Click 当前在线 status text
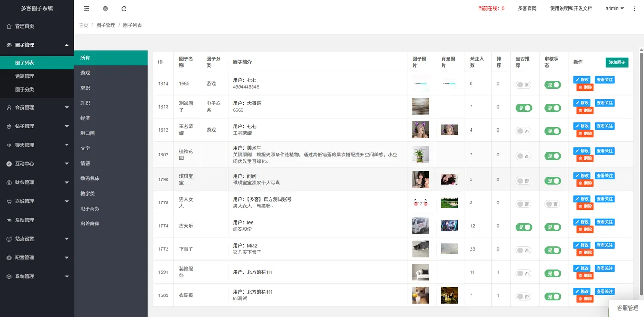 point(491,9)
